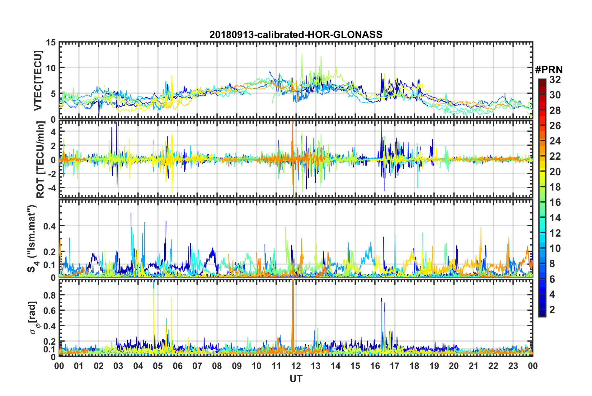This screenshot has height=396, width=592.
Task: Pick the "07" hour tick on the UT axis
Action: click(197, 366)
